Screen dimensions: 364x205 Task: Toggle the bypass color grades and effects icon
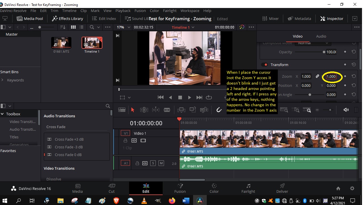pos(242,27)
